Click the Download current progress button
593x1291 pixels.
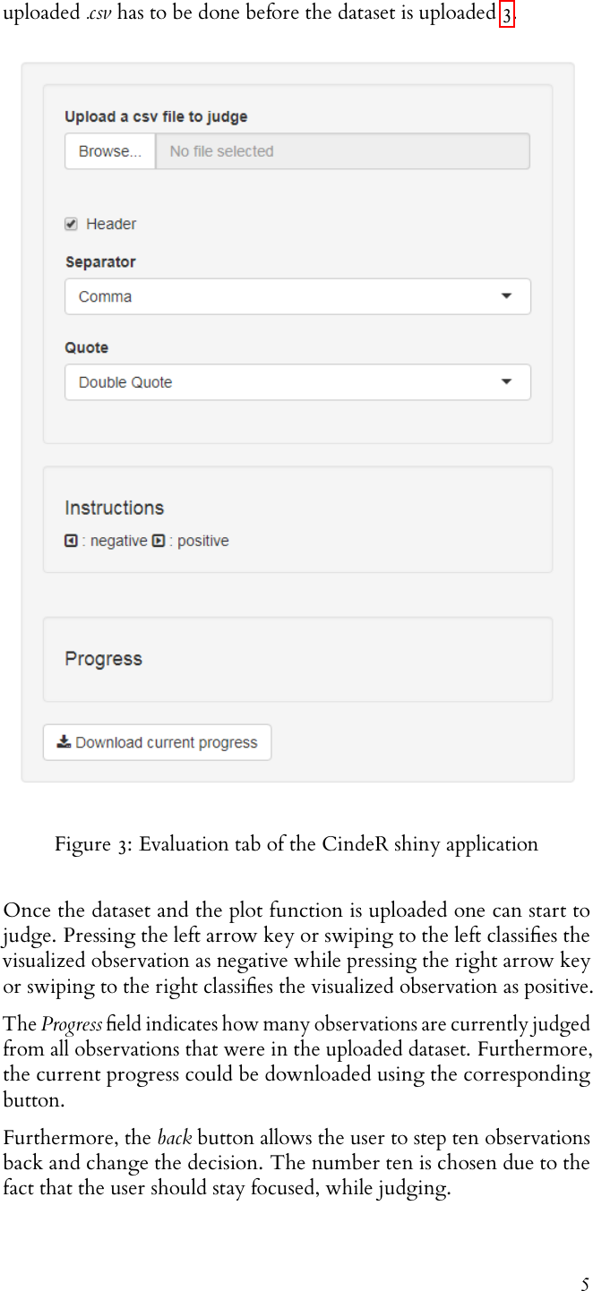tap(157, 741)
